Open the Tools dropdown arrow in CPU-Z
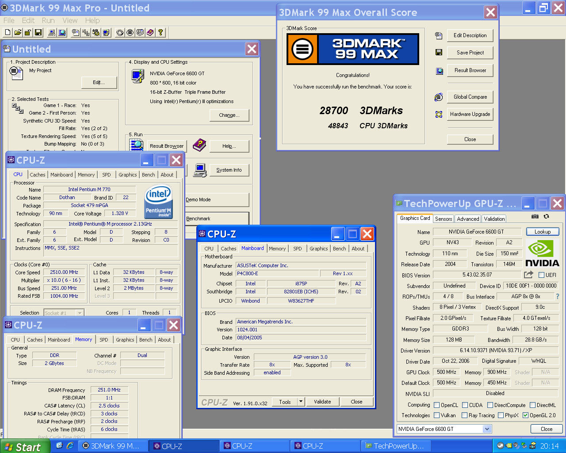This screenshot has height=453, width=566. [x=301, y=402]
